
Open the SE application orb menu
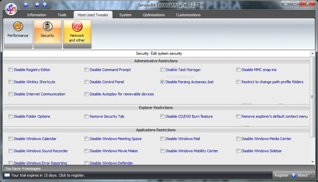[x=11, y=9]
